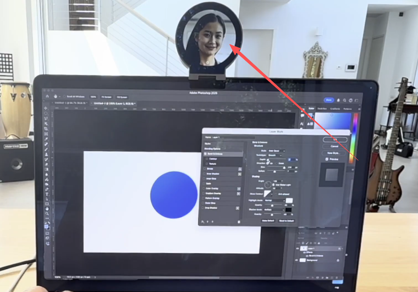Image resolution: width=418 pixels, height=292 pixels.
Task: Open the Gradients panel tab
Action: tap(335, 109)
